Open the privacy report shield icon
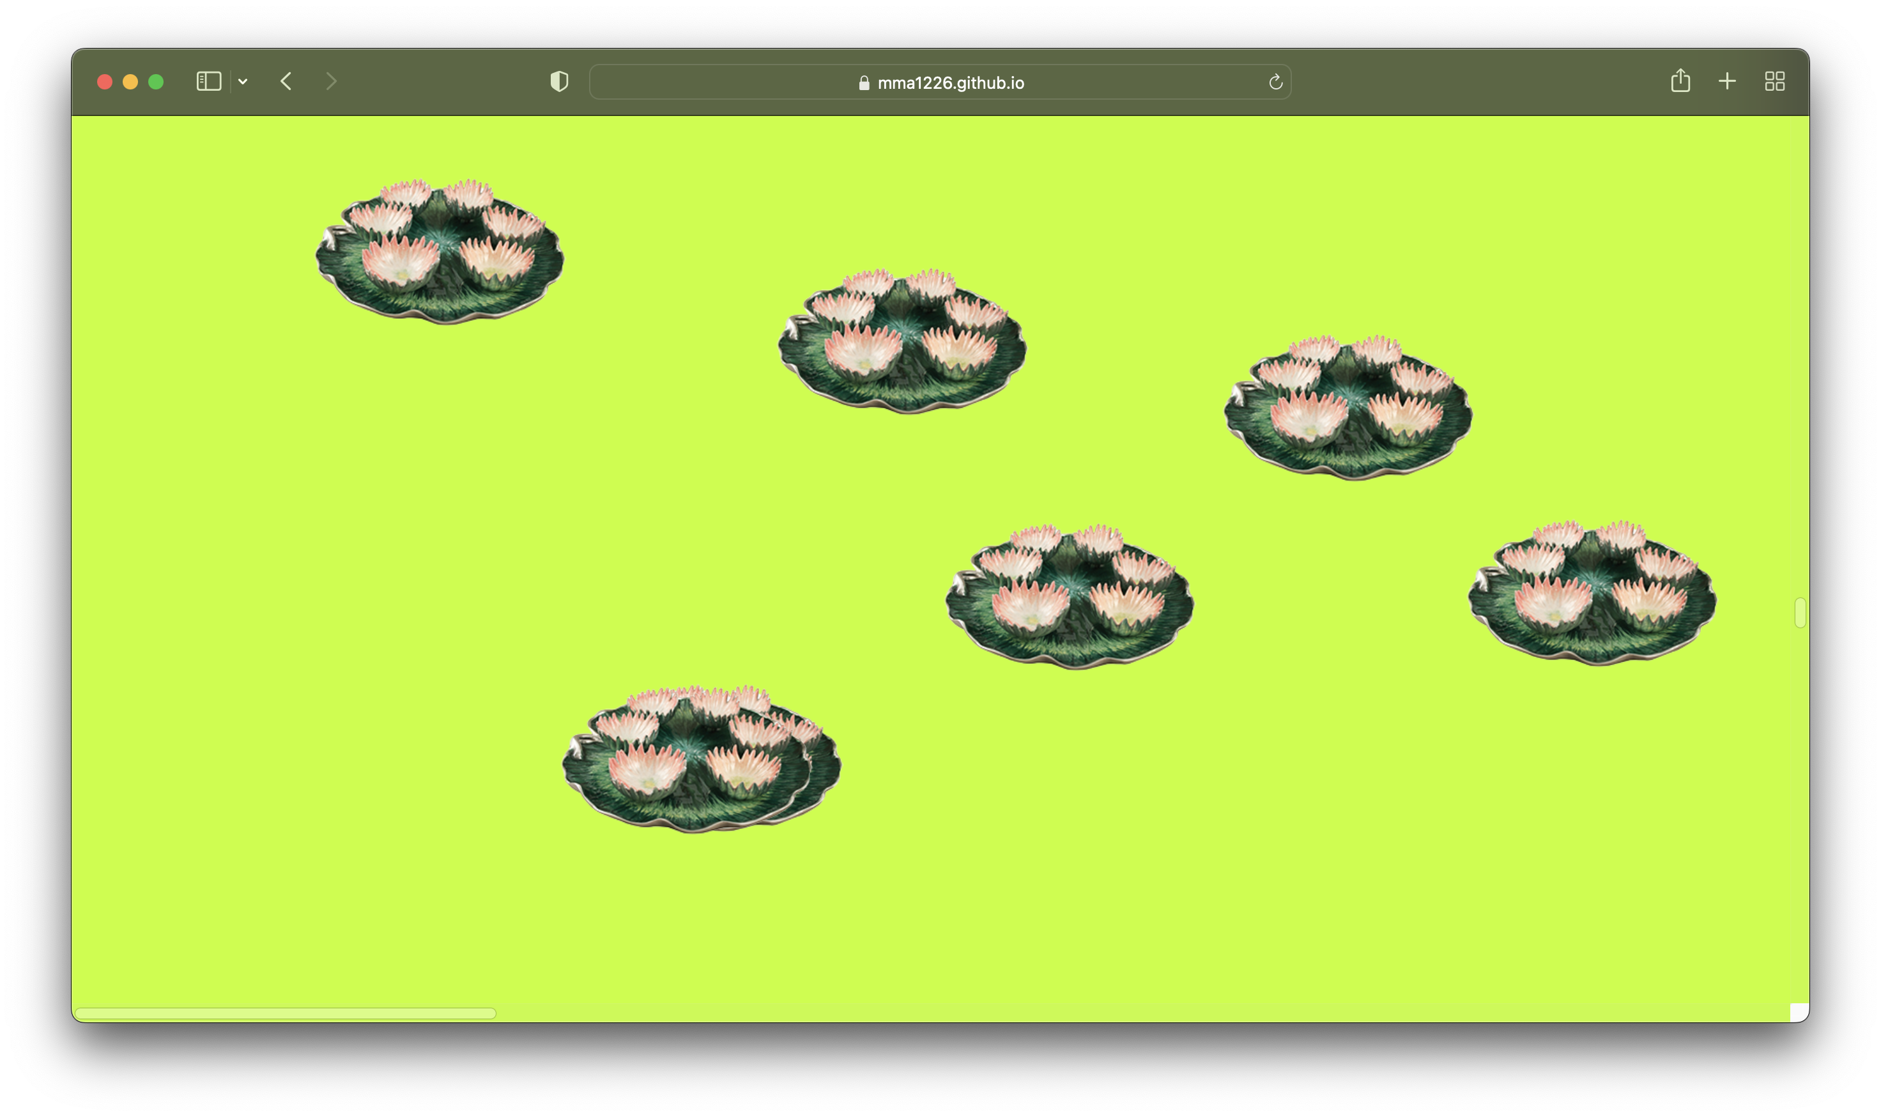Image resolution: width=1881 pixels, height=1117 pixels. pyautogui.click(x=559, y=81)
